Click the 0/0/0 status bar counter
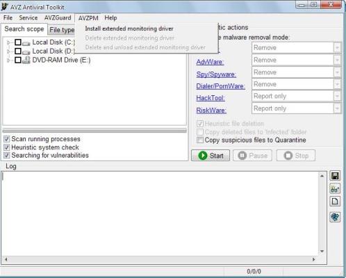This screenshot has height=278, width=346. coord(254,271)
